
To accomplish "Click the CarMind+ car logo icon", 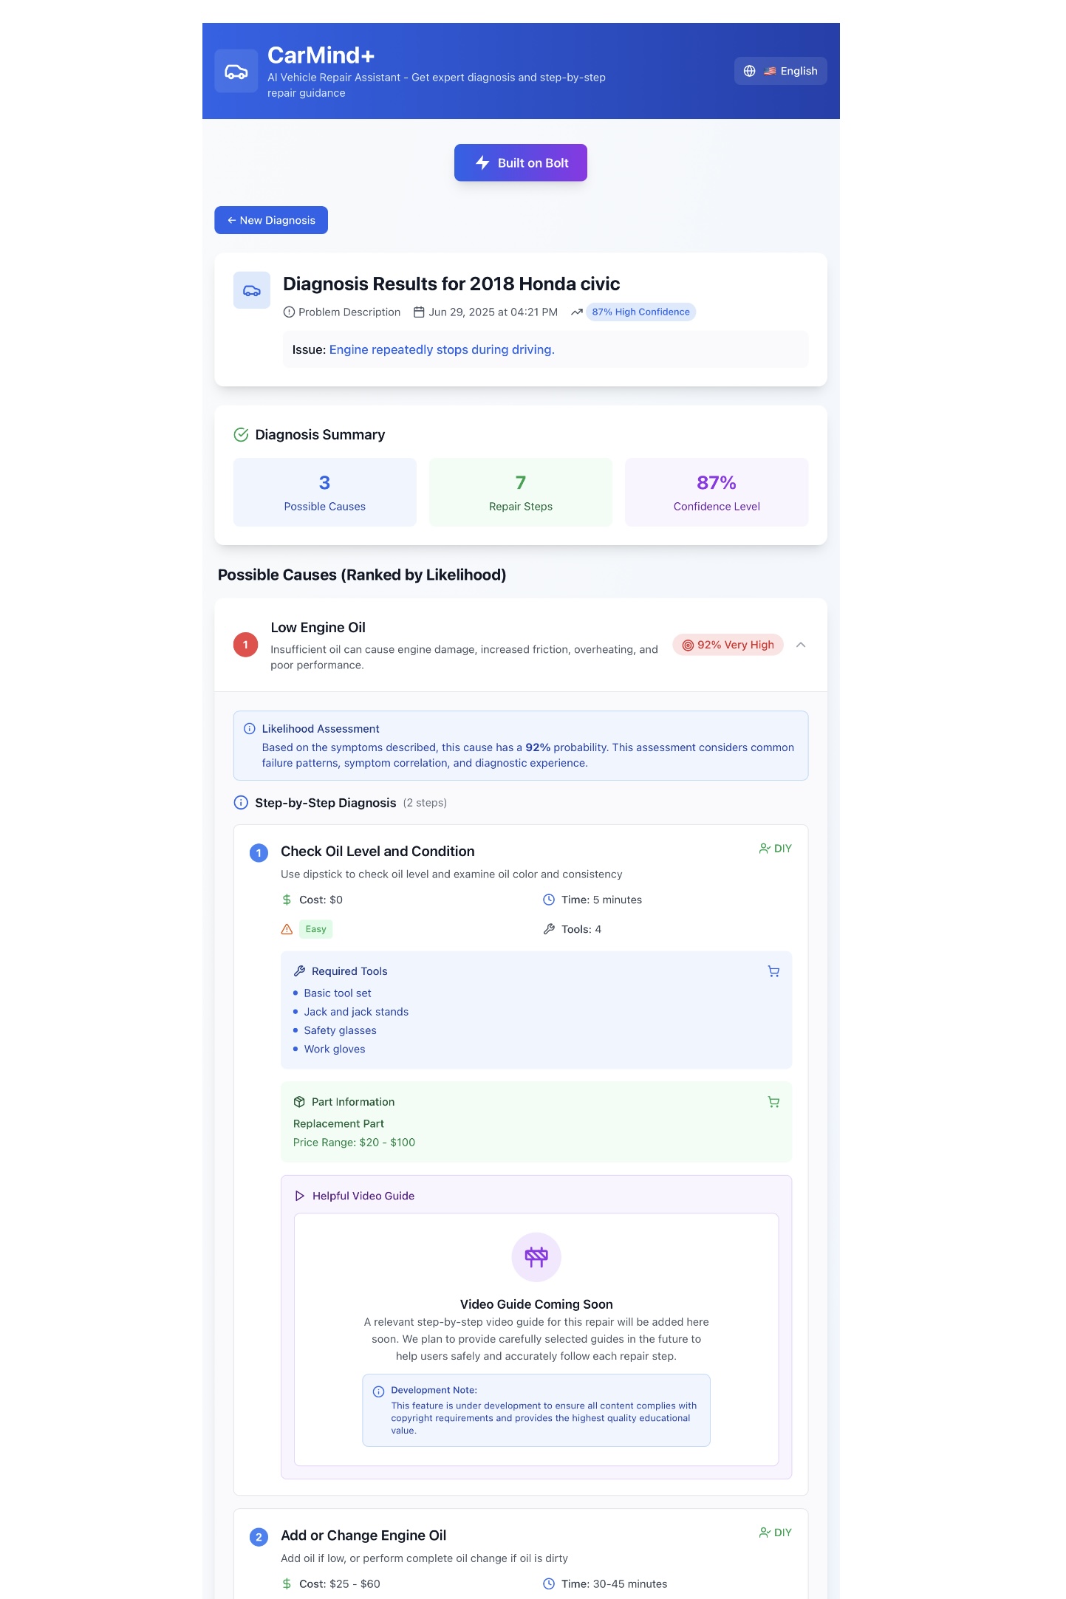I will coord(236,71).
